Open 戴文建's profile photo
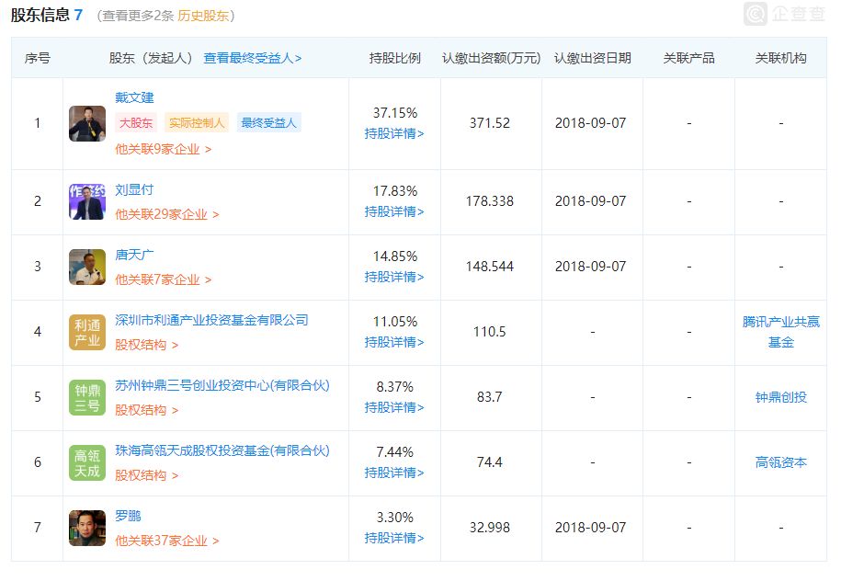This screenshot has height=581, width=841. click(87, 123)
